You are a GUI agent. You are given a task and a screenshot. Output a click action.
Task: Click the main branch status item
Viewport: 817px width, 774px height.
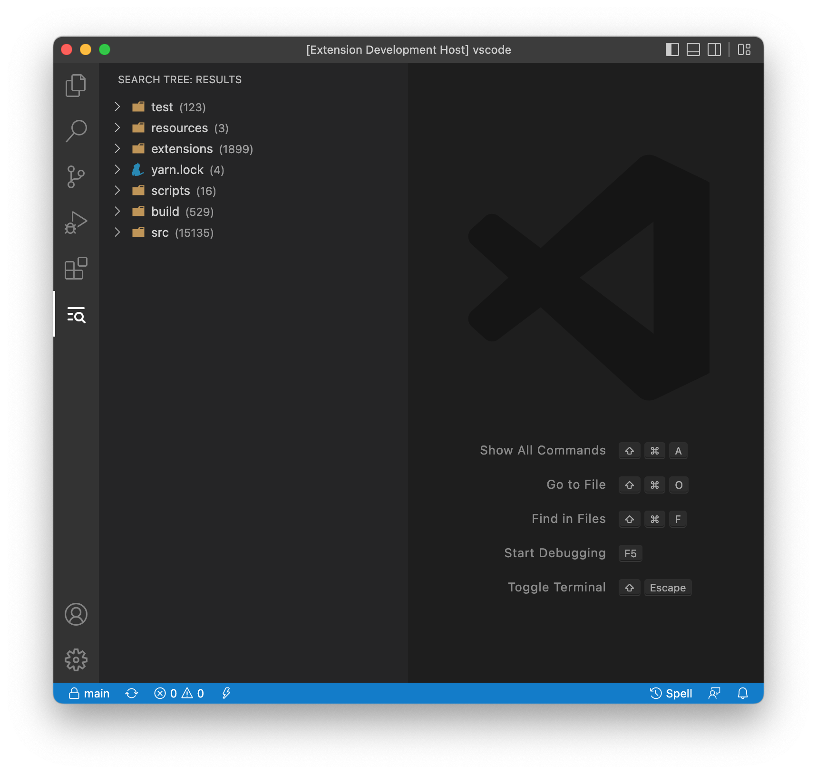(89, 693)
